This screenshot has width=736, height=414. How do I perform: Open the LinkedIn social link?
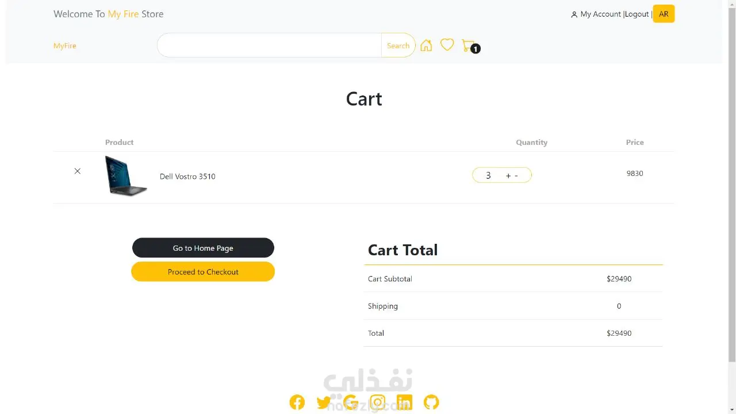pyautogui.click(x=404, y=402)
